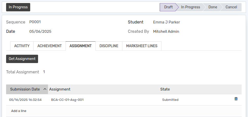The height and width of the screenshot is (117, 248).
Task: Sort by the State column header
Action: pos(165,89)
